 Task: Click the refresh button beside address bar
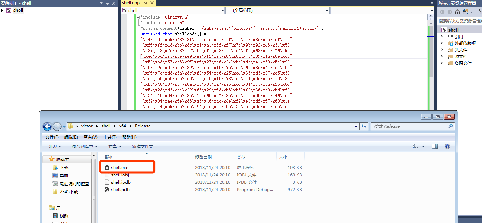coord(364,126)
